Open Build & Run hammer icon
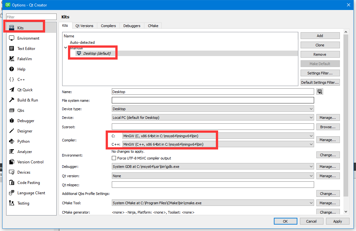Viewport: 356px width, 231px height. [x=12, y=100]
